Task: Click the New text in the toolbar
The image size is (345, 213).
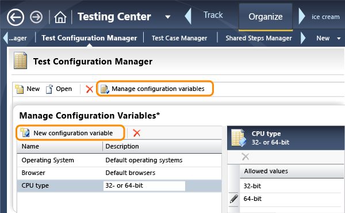Action: (x=33, y=89)
